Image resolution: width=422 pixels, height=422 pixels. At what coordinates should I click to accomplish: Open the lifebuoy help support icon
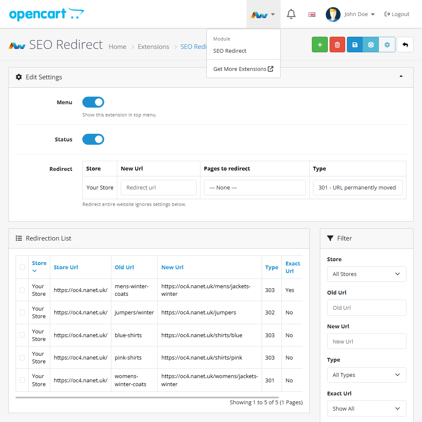pos(371,45)
